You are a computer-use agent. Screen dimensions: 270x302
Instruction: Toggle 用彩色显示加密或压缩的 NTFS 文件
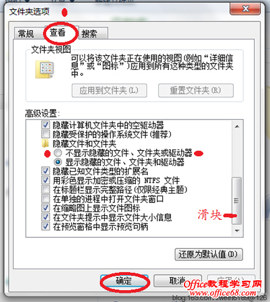[x=46, y=180]
